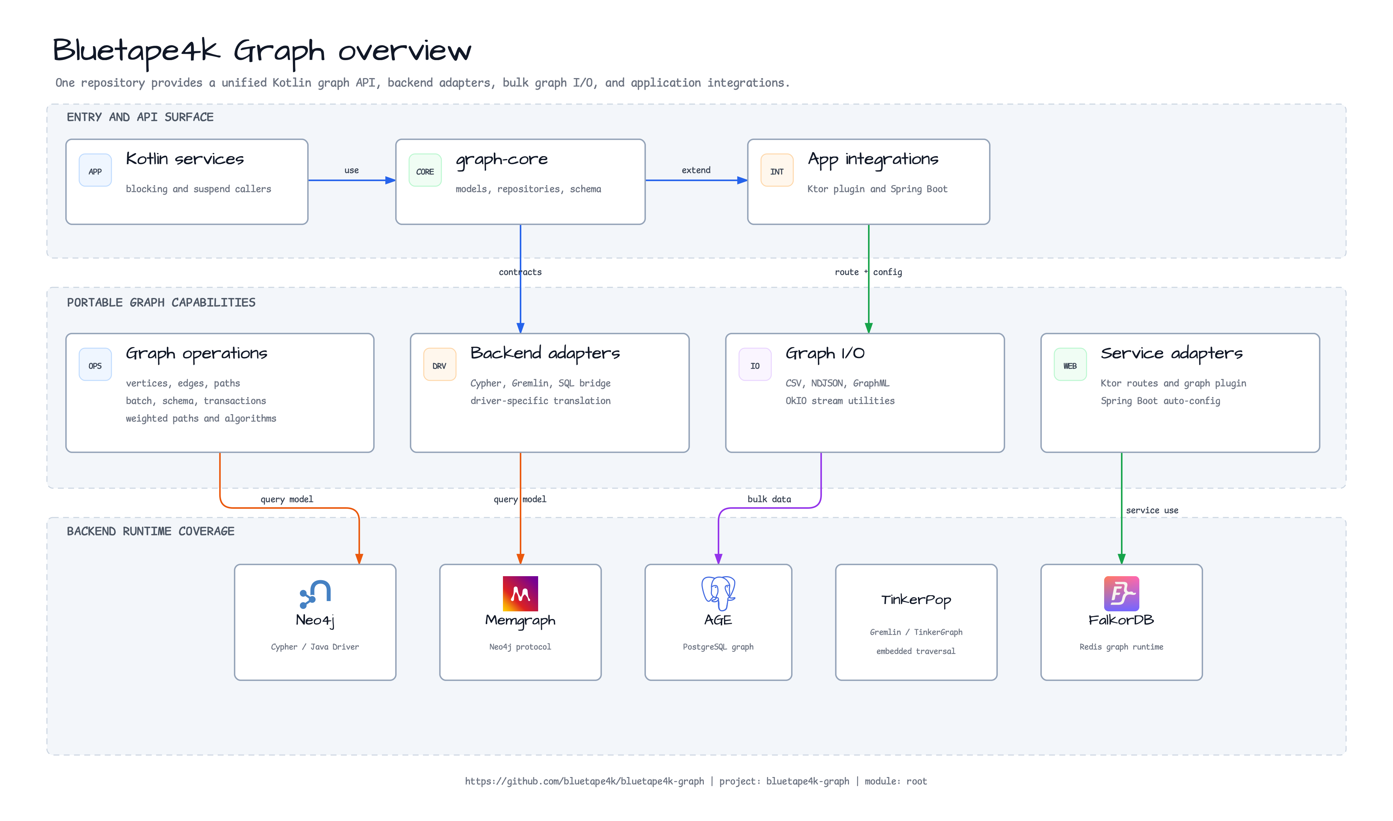Image resolution: width=1393 pixels, height=821 pixels.
Task: Select the Service adapters card title
Action: (1172, 354)
